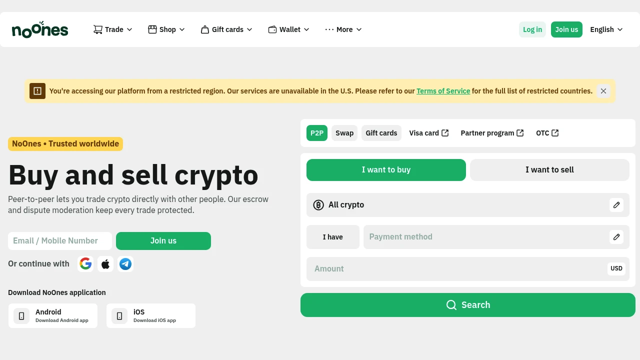Click the pencil icon in Payment method field

[x=616, y=237]
